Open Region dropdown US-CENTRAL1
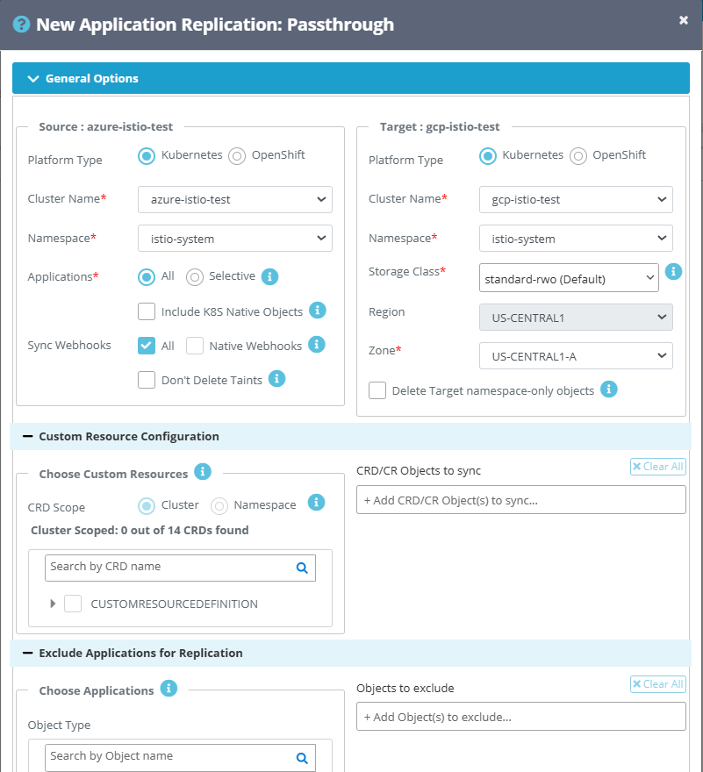This screenshot has height=772, width=703. [x=576, y=317]
